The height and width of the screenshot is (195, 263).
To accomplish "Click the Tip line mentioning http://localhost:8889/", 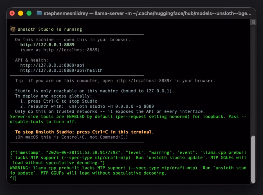I will (x=115, y=81).
